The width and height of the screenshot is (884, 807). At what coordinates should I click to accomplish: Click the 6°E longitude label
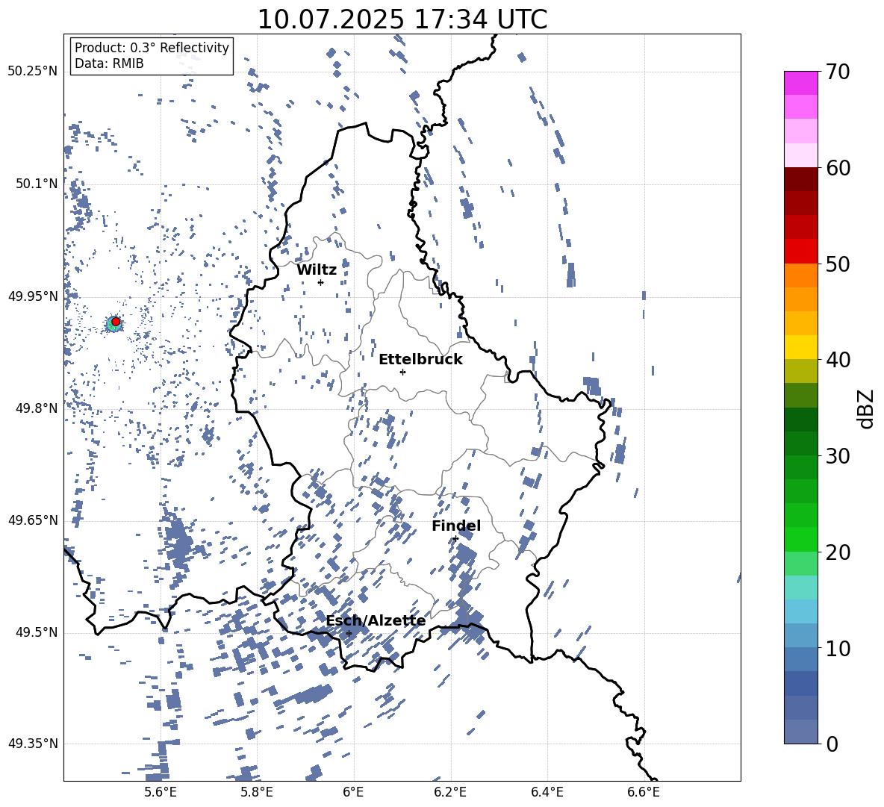pyautogui.click(x=353, y=792)
